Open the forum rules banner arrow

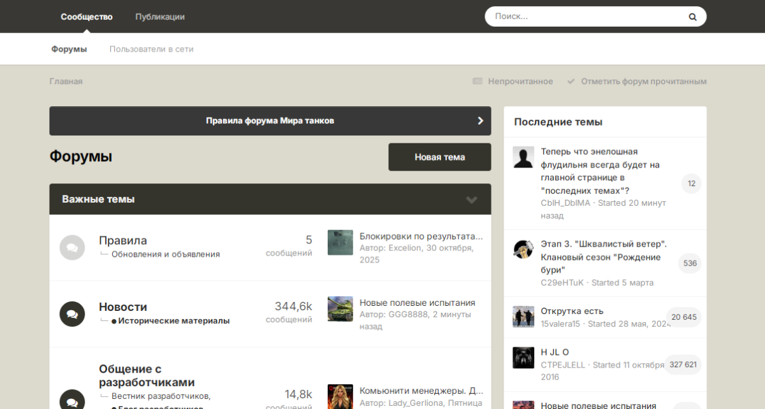pyautogui.click(x=481, y=120)
